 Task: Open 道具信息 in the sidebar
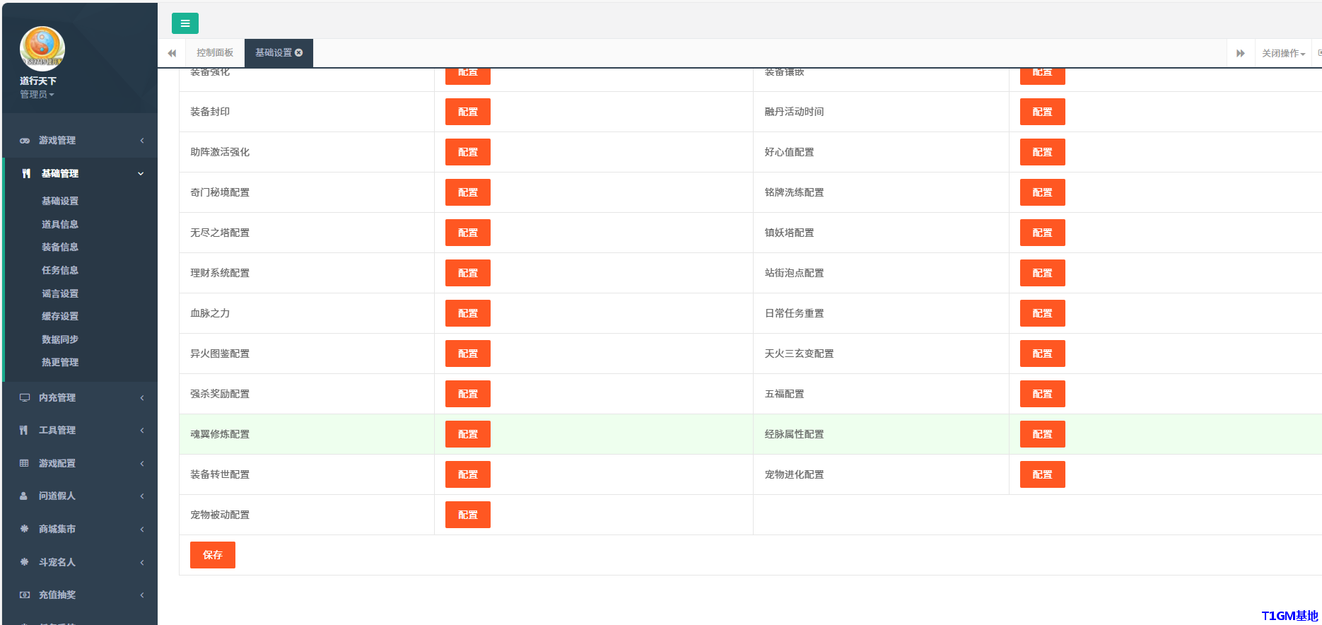60,224
